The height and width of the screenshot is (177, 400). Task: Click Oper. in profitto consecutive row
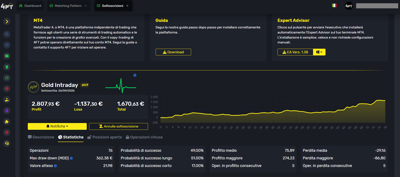253,166
